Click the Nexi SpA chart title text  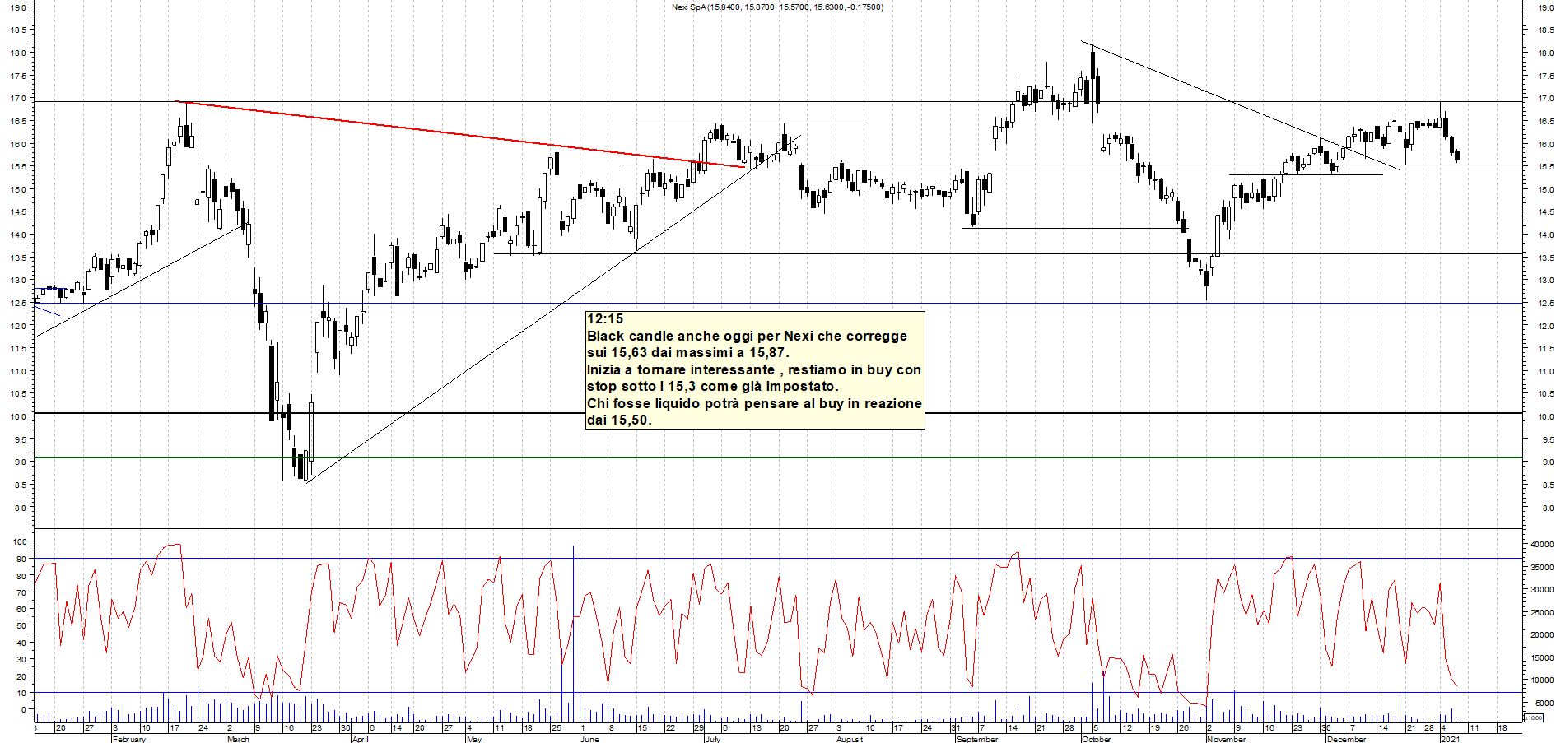(x=777, y=7)
